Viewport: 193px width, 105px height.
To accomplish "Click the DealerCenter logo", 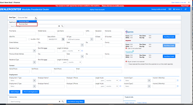I will (10, 9).
